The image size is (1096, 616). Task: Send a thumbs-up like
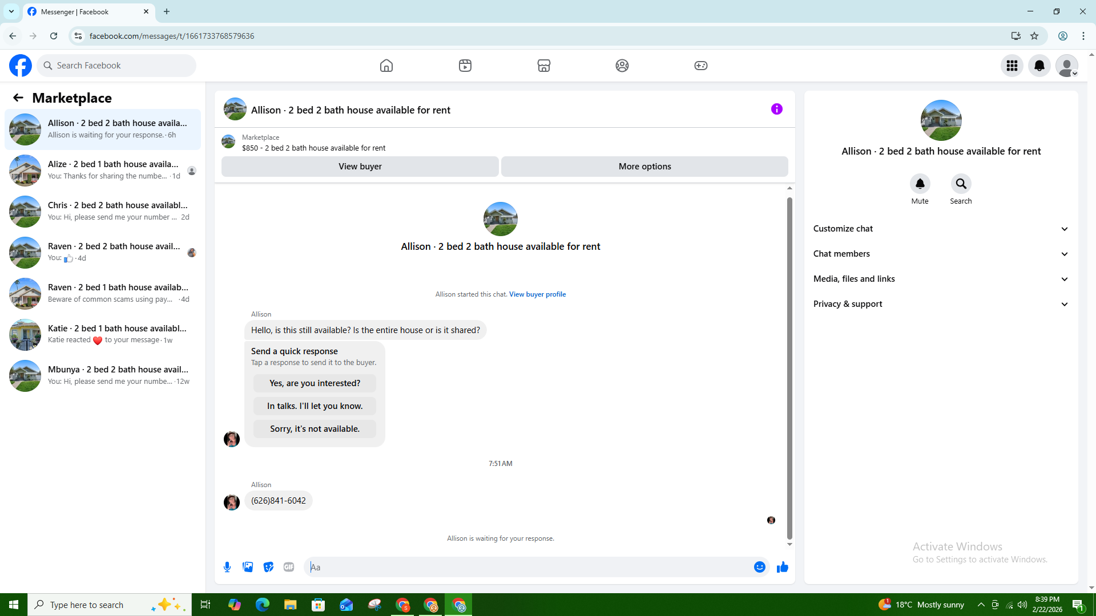(x=783, y=567)
